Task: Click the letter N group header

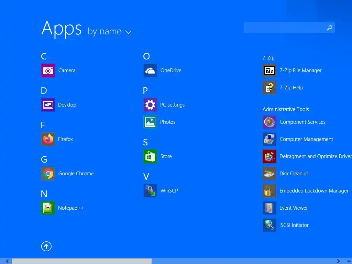Action: tap(44, 194)
